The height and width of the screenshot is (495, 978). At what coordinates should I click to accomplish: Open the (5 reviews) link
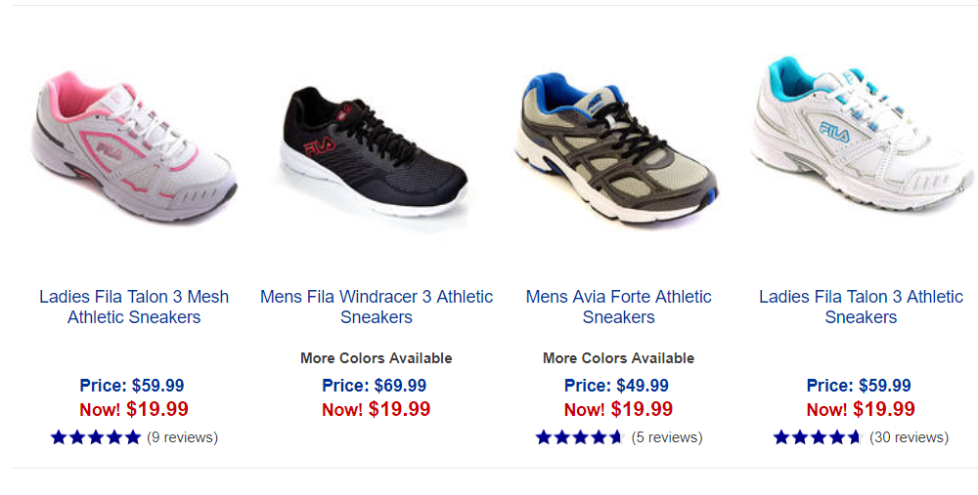(x=667, y=437)
